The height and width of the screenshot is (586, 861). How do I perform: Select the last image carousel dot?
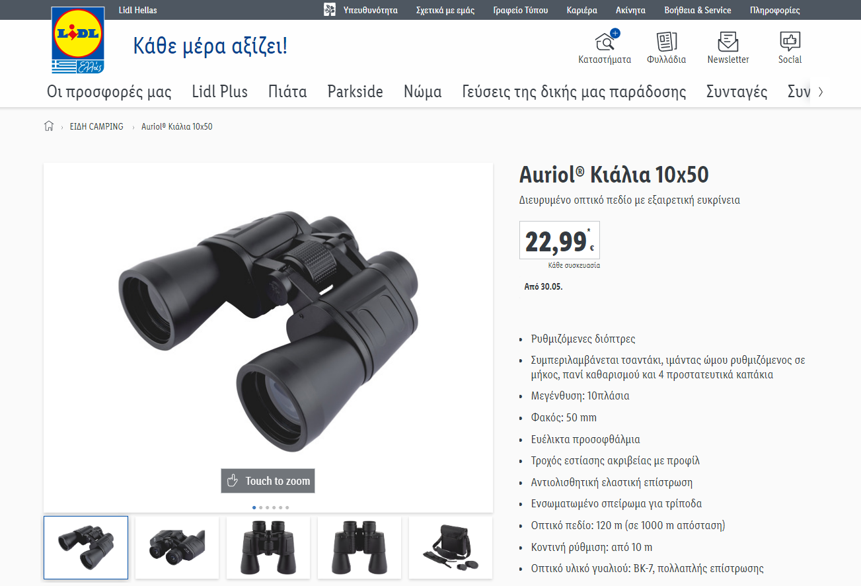click(x=287, y=508)
